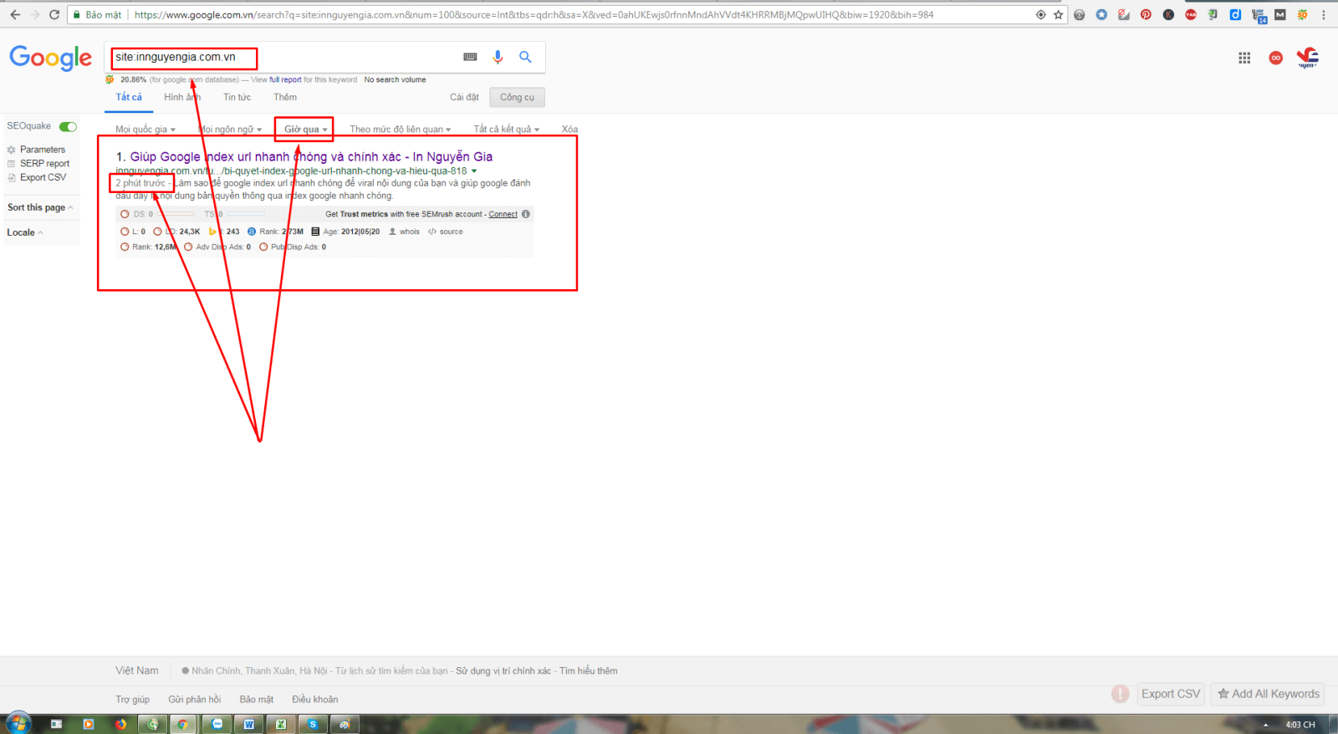This screenshot has height=734, width=1338.
Task: Open Cài đặt search settings
Action: coord(464,98)
